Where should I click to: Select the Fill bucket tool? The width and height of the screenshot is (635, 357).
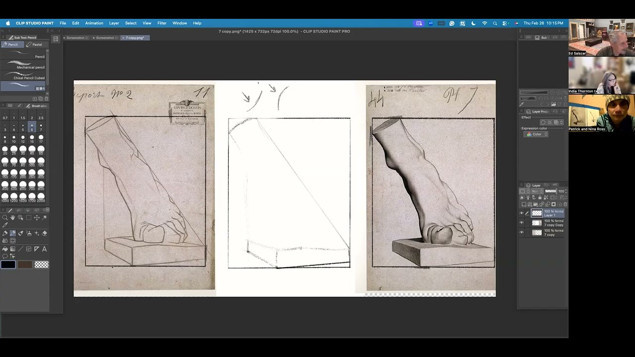(x=5, y=249)
